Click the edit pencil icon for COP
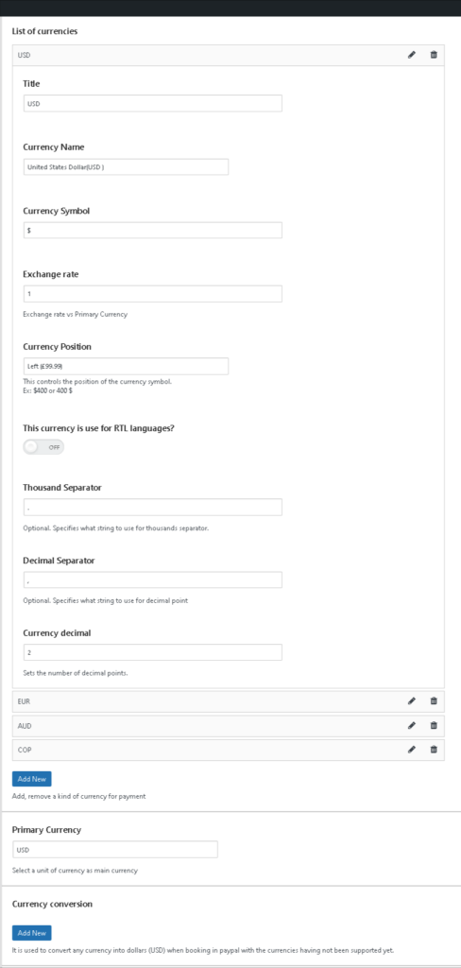The image size is (461, 968). (x=412, y=750)
